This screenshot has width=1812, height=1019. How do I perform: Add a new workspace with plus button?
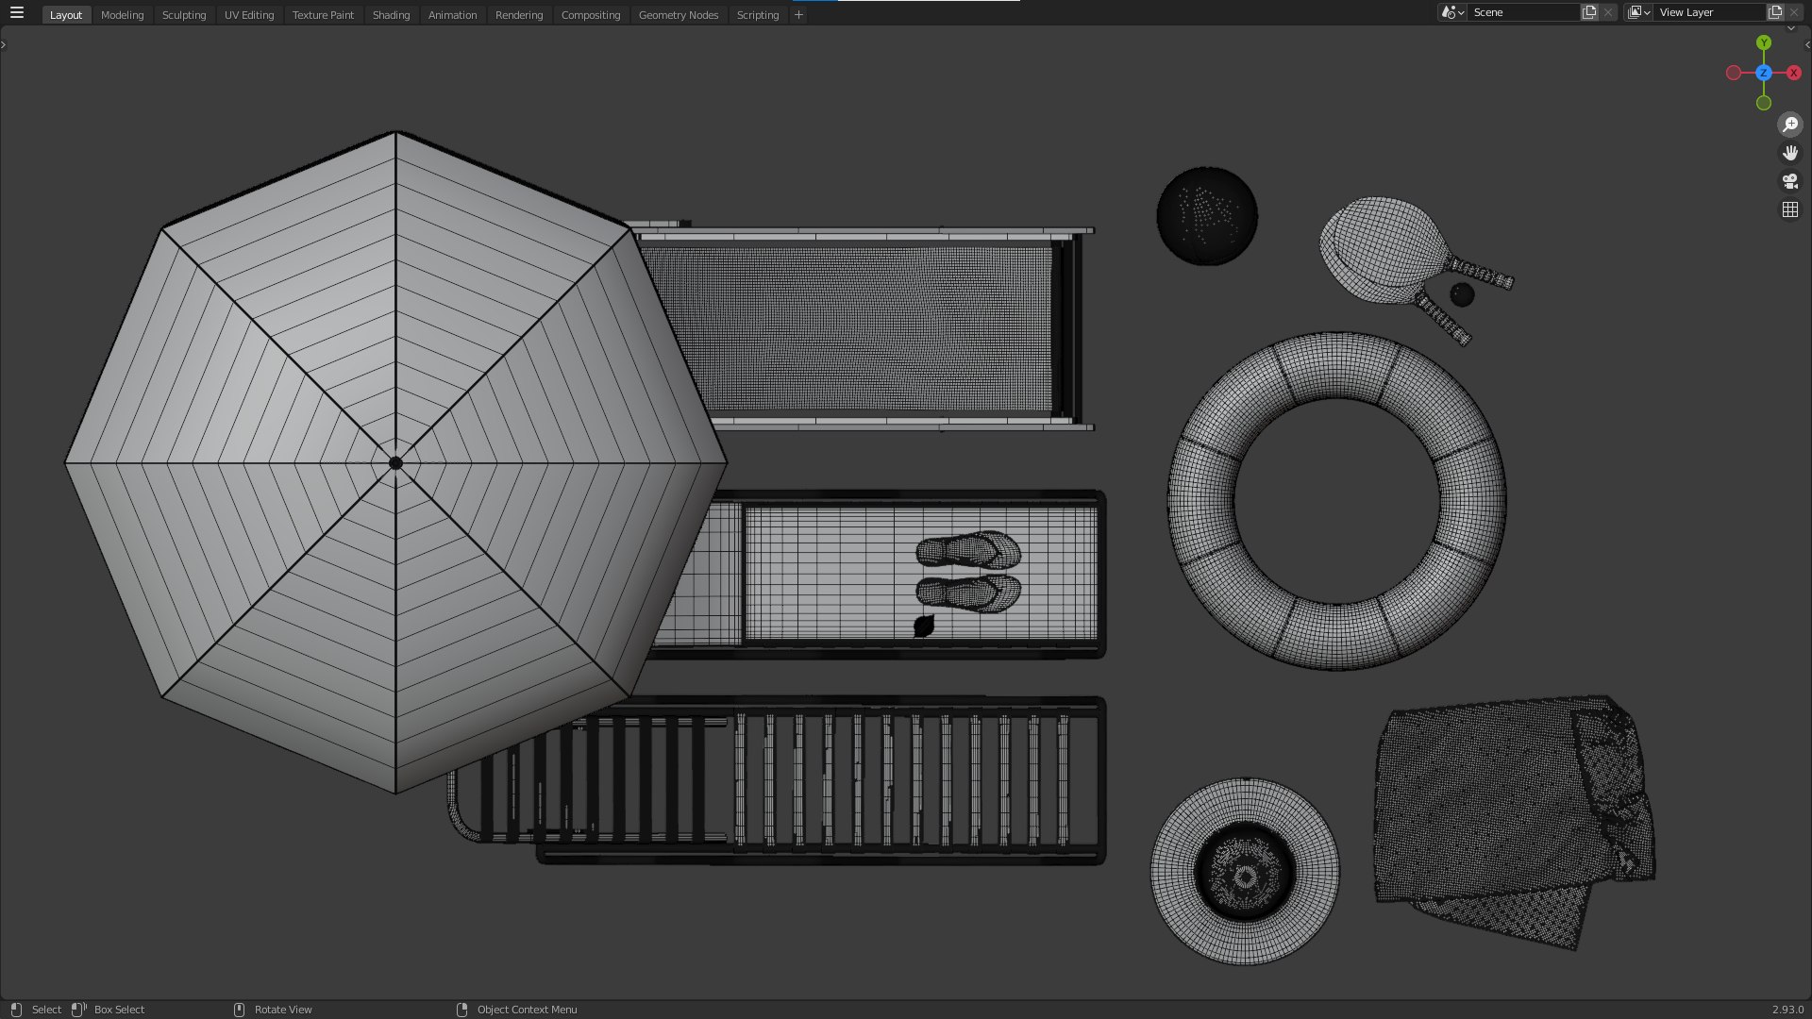click(798, 15)
